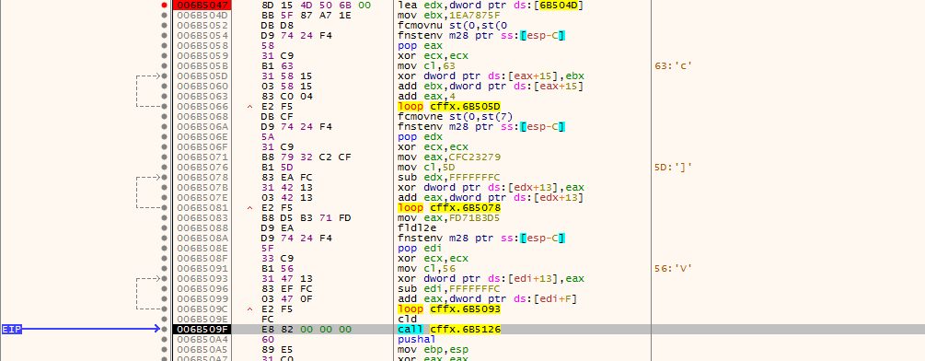Toggle breakpoint dot at address 006B50A4

165,339
